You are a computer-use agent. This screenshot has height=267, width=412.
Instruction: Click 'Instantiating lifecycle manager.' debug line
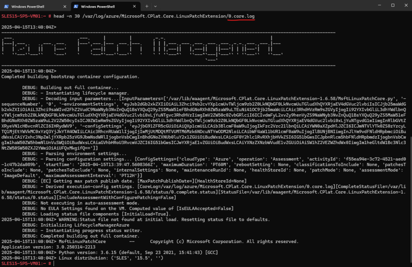(76, 93)
